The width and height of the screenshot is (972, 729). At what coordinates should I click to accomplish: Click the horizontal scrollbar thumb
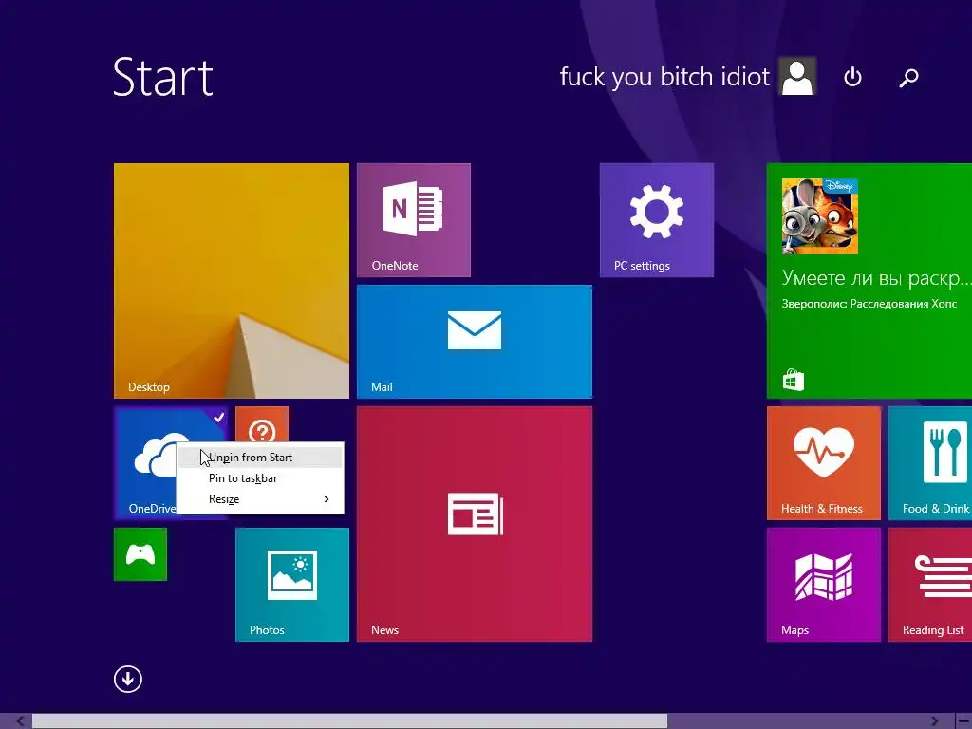pos(349,721)
